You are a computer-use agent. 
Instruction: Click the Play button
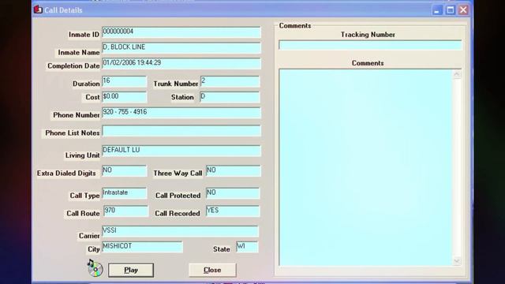(131, 270)
